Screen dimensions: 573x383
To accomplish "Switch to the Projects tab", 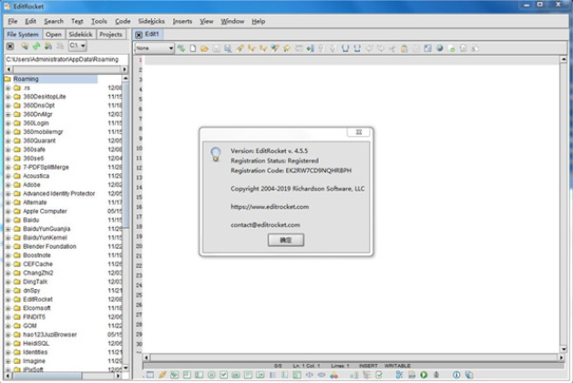I will tap(110, 34).
